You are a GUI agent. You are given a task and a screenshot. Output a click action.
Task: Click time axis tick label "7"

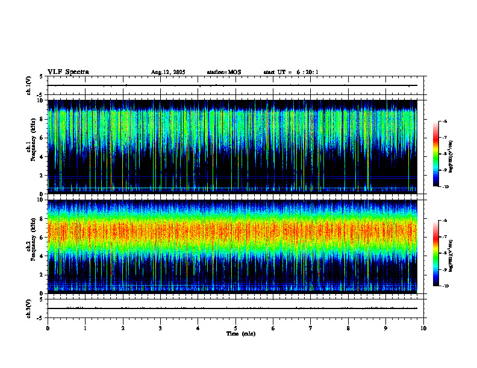[x=311, y=328]
